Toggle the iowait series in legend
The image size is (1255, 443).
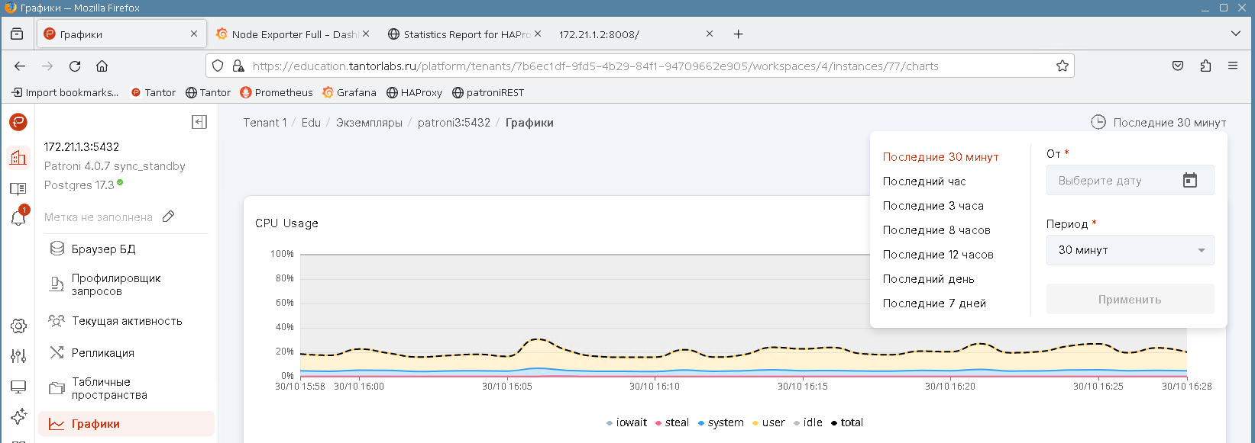626,422
